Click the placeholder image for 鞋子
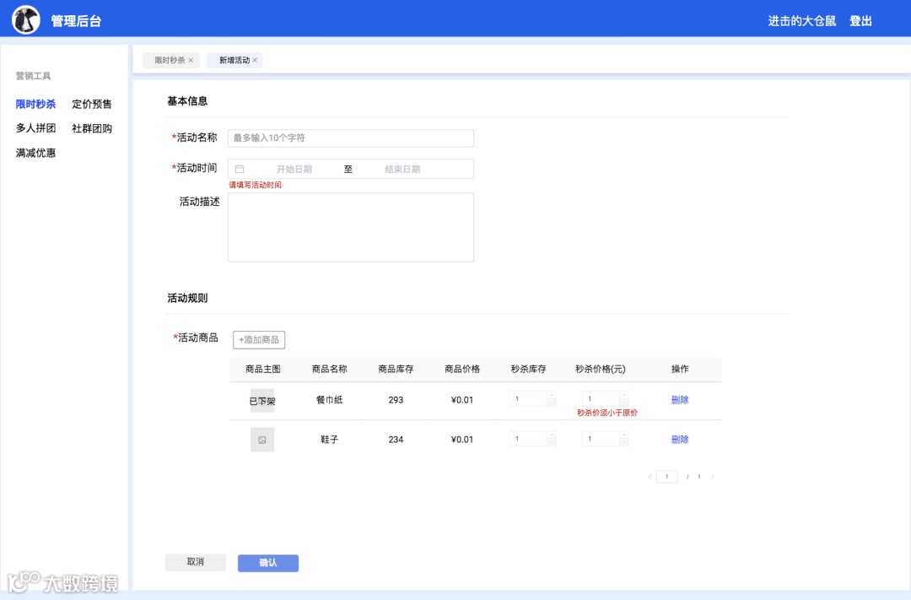The width and height of the screenshot is (911, 600). (x=262, y=441)
